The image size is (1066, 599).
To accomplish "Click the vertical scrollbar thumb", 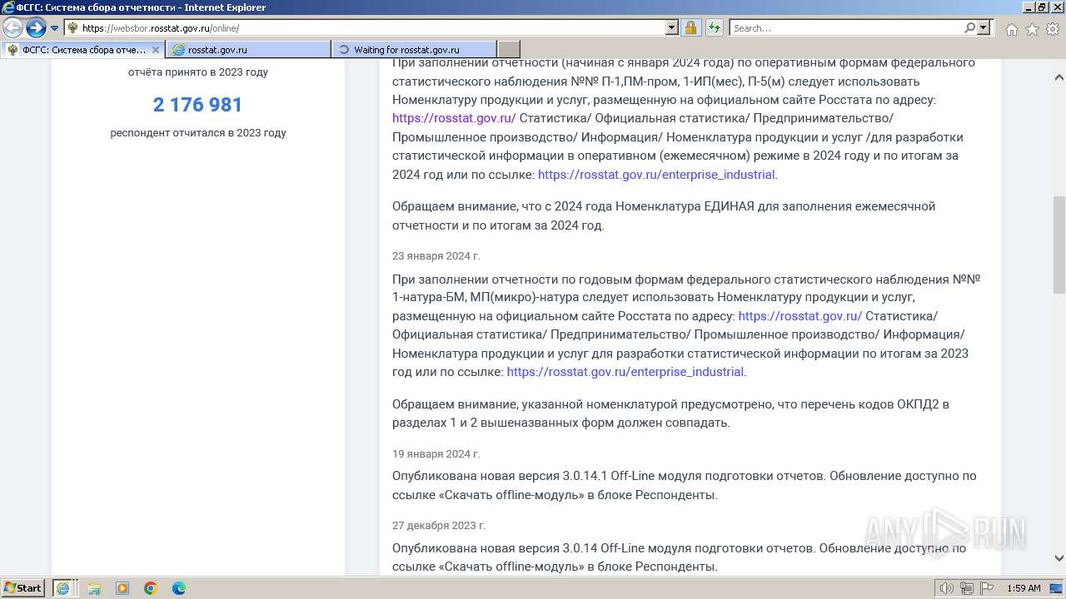I will pos(1059,244).
